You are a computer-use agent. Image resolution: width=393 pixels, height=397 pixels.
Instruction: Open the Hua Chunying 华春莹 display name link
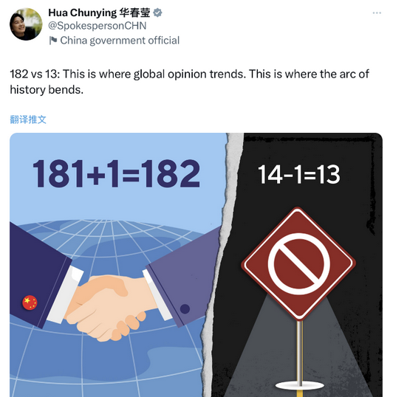pos(99,13)
